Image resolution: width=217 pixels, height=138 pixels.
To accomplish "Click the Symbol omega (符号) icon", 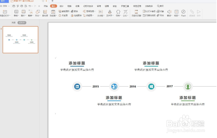I will click(x=118, y=12).
